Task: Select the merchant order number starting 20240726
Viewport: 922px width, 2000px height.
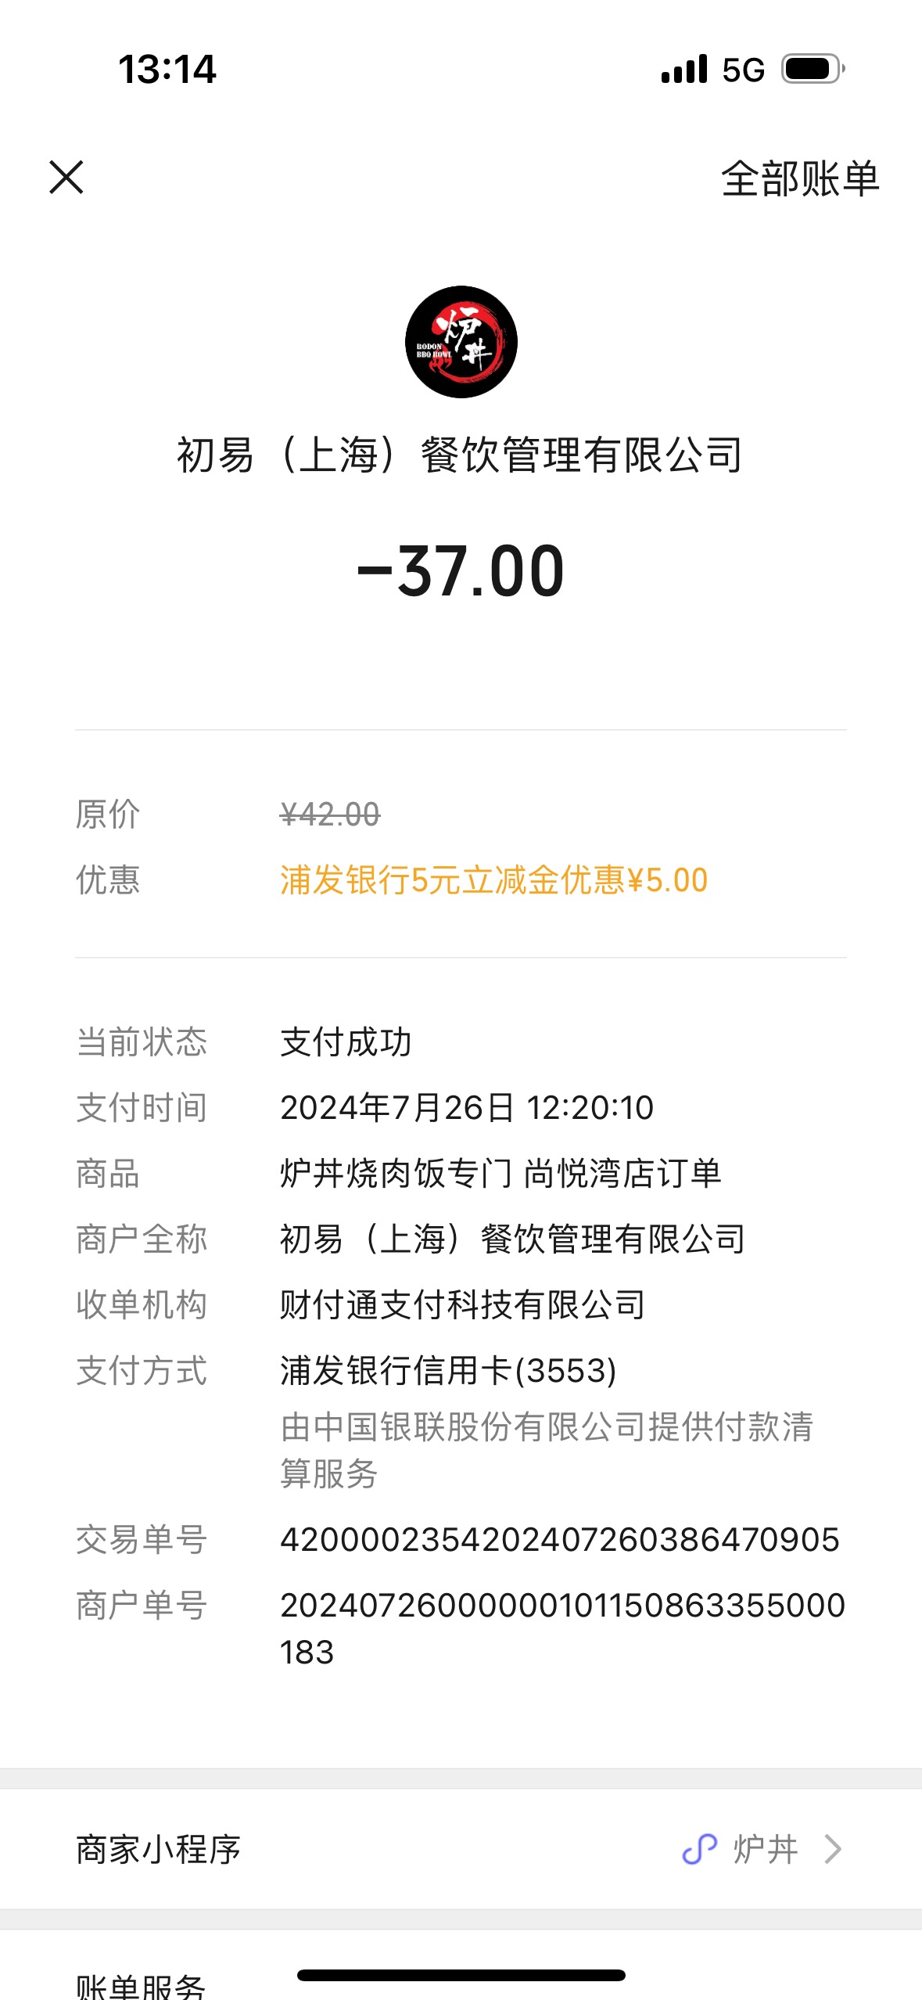Action: (562, 1629)
